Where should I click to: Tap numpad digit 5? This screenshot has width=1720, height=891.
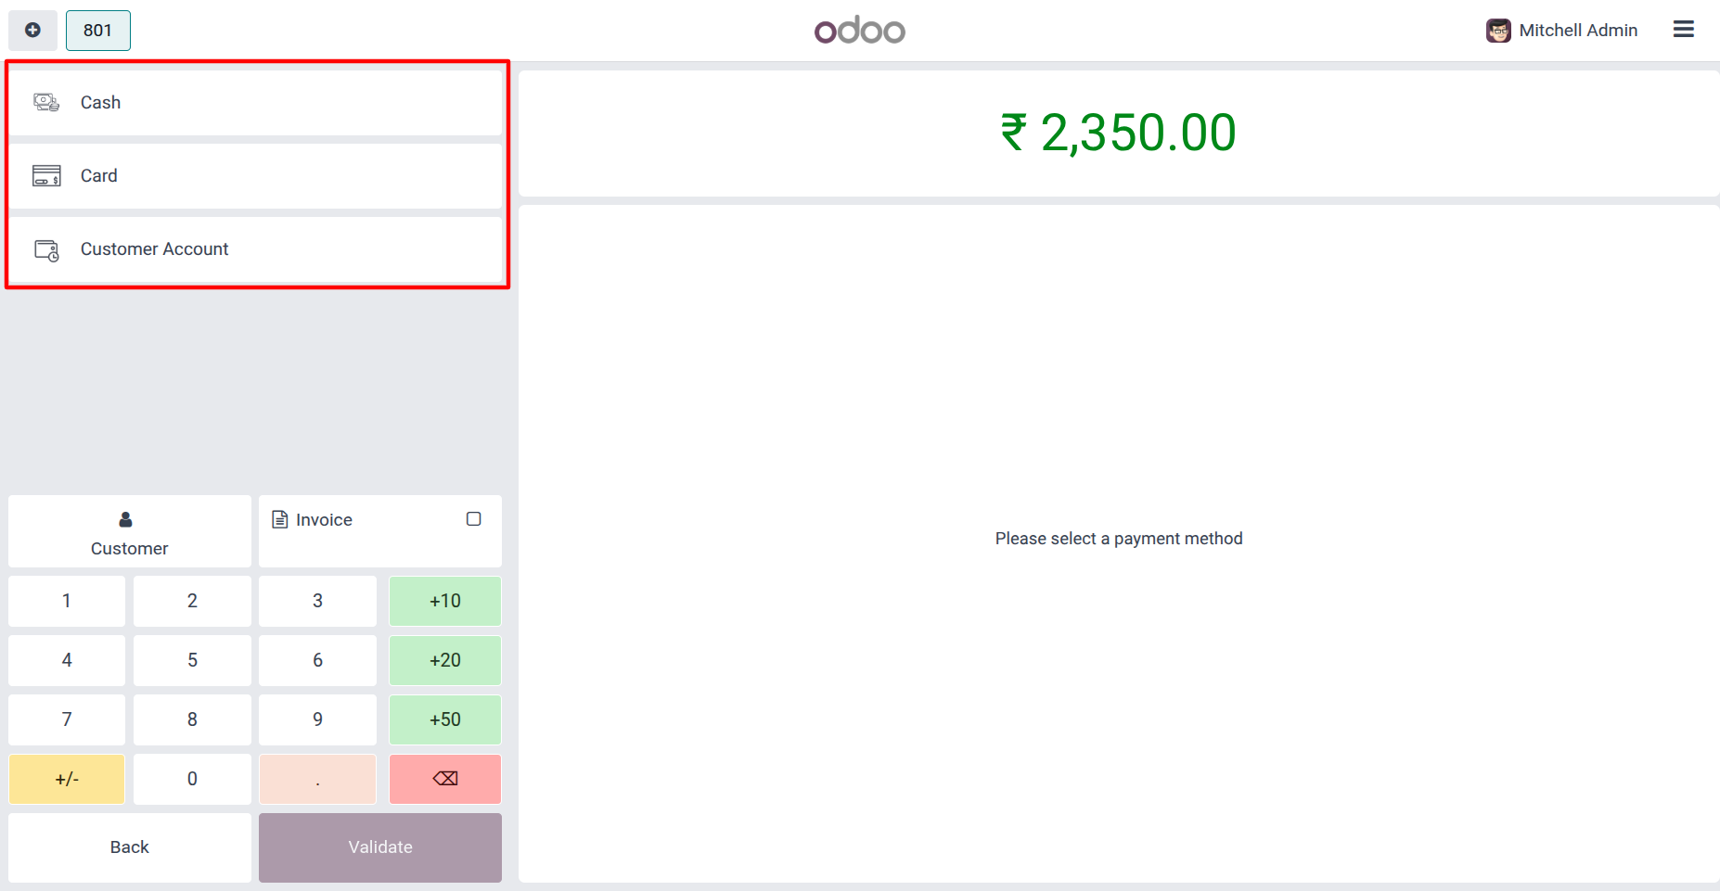click(x=192, y=660)
